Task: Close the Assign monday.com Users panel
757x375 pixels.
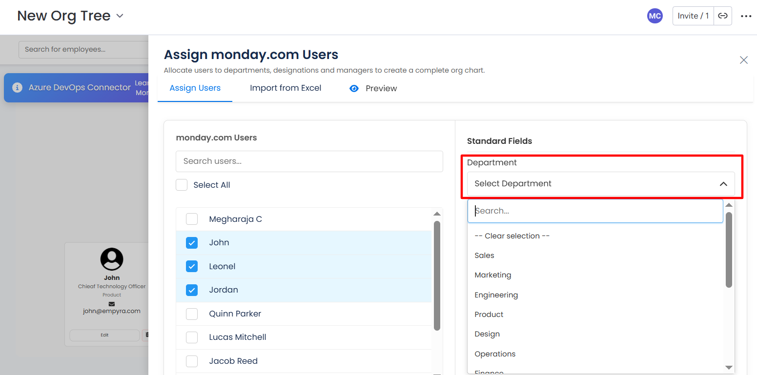Action: tap(743, 60)
